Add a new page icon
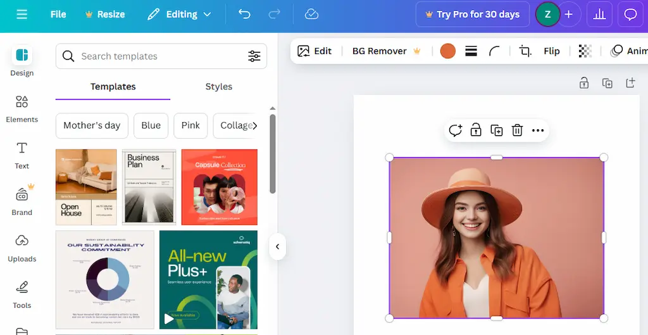Screen dimensions: 648x335 [630, 83]
